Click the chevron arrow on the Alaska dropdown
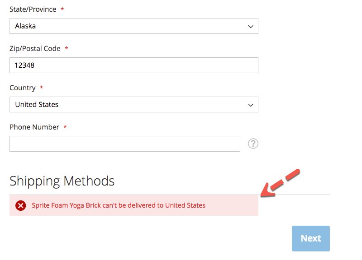362x260 pixels. (251, 26)
